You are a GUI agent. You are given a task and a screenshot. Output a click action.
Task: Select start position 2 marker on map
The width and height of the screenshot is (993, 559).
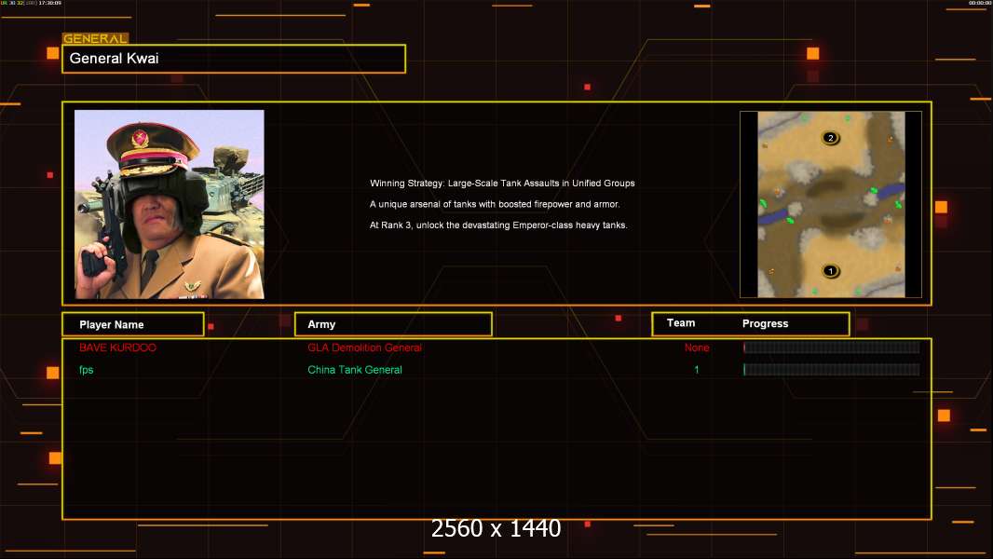(830, 137)
